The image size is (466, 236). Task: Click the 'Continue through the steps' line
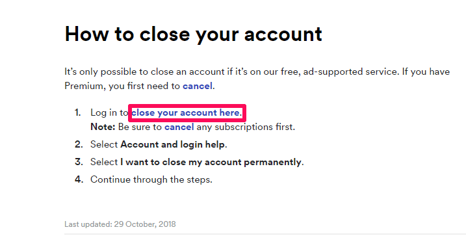tap(151, 179)
